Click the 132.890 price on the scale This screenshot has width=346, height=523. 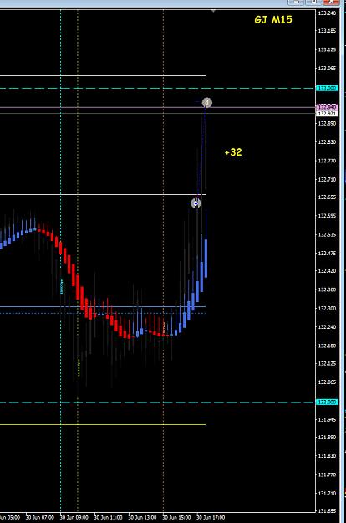(327, 123)
